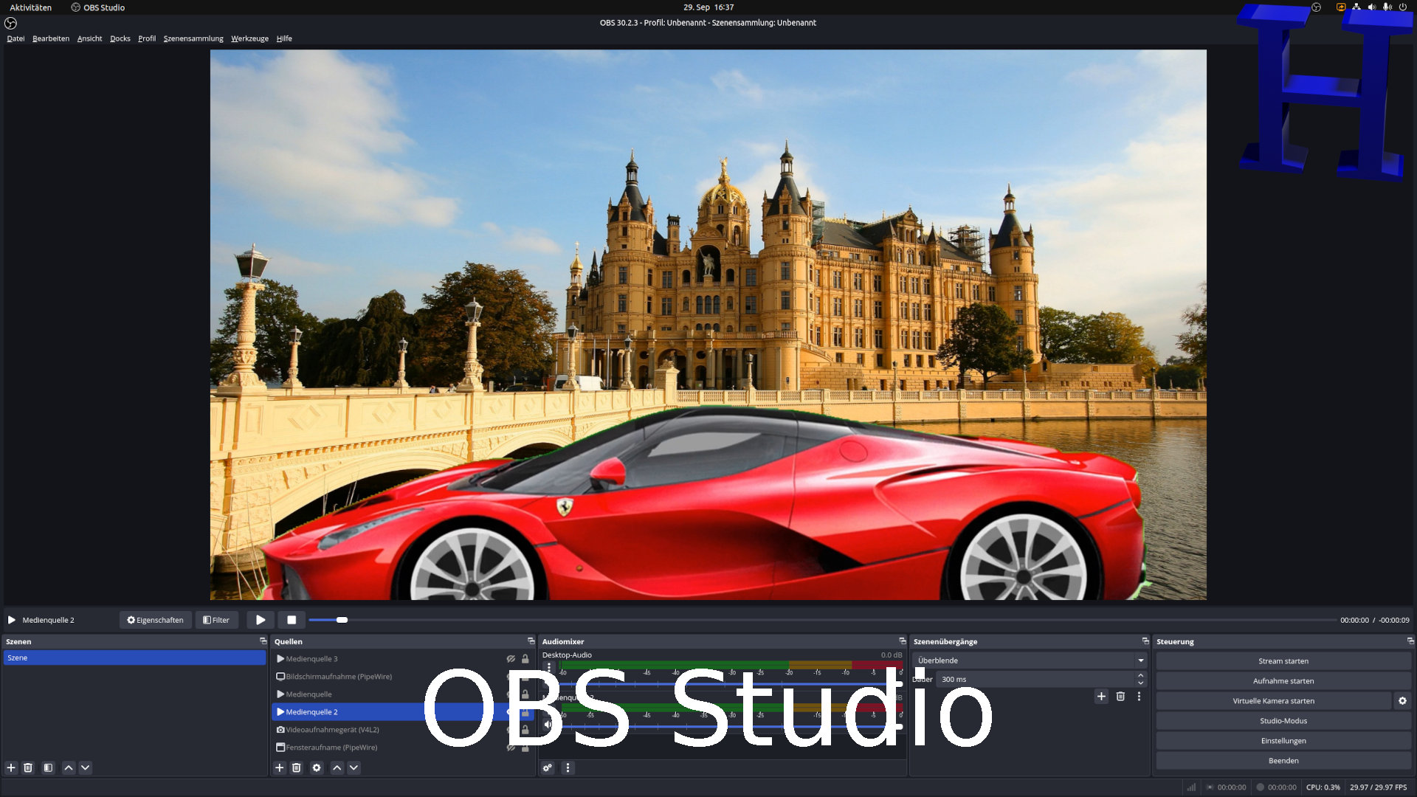Undock the Steuerung panel
Screen dimensions: 1417x797
pyautogui.click(x=1410, y=641)
